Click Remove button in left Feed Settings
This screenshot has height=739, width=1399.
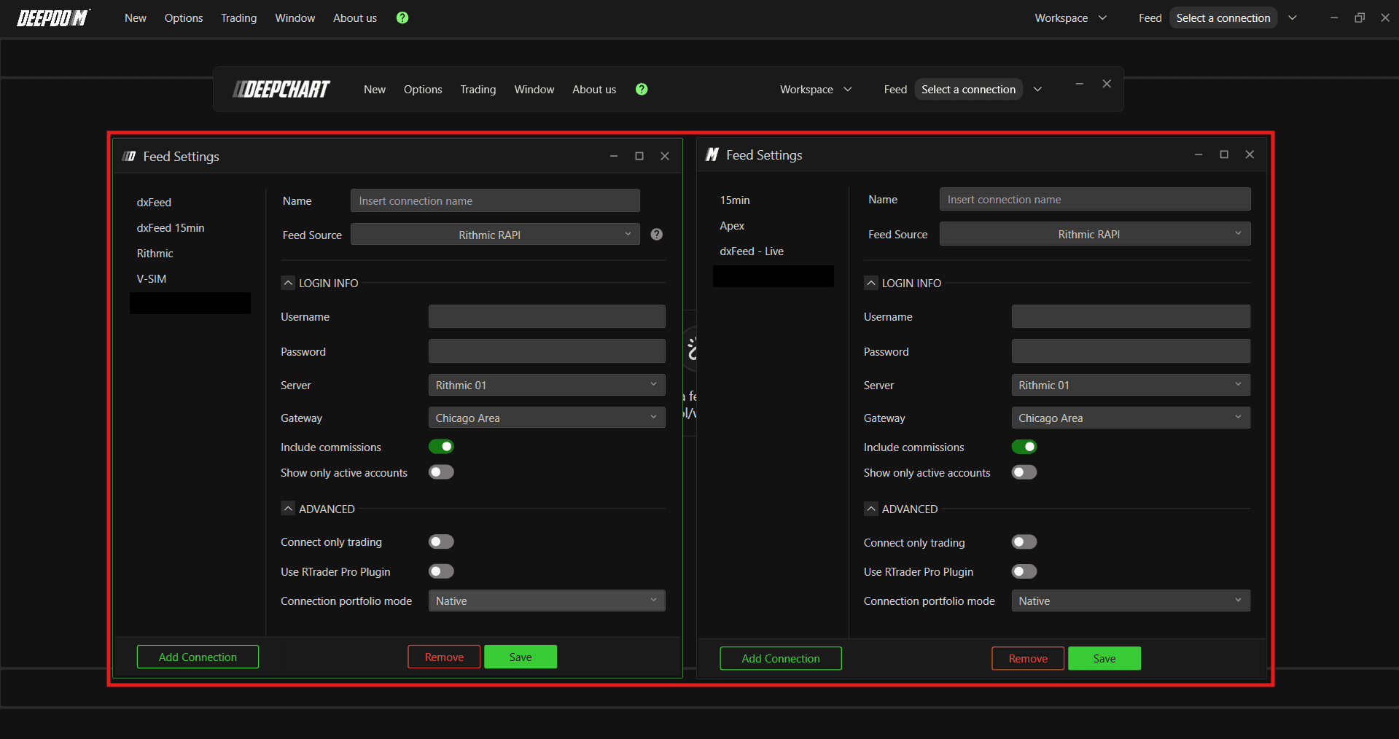pos(444,657)
